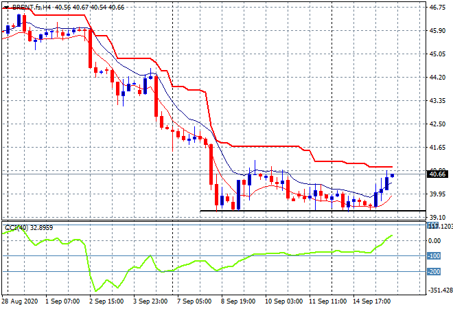The width and height of the screenshot is (453, 309).
Task: Click the 10 Sep 03:00 time label
Action: point(283,301)
